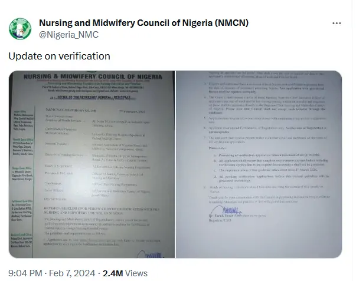
Task: Click the NMCN profile avatar
Action: [x=21, y=29]
